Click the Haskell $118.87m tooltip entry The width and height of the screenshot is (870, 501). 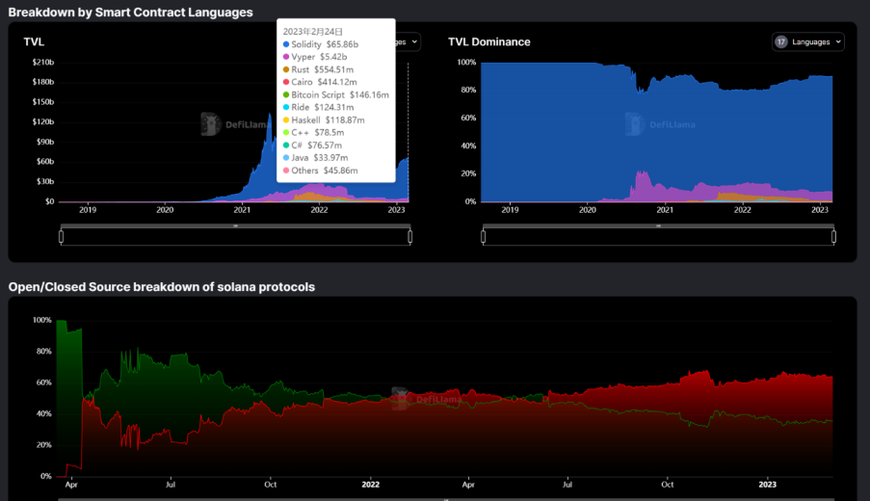tap(324, 119)
